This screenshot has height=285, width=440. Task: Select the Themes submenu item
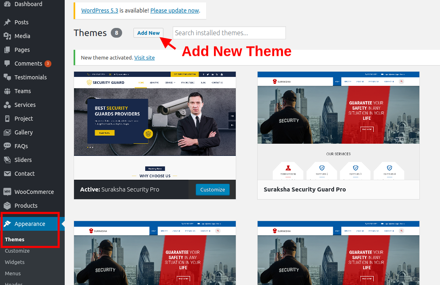pyautogui.click(x=15, y=240)
